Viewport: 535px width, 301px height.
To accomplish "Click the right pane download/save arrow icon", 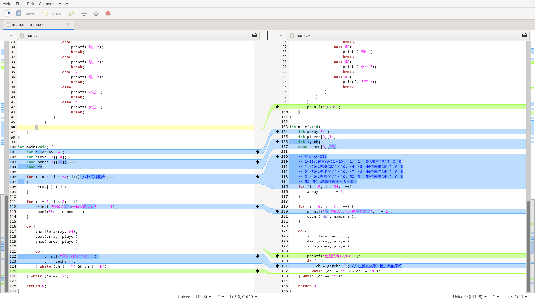I will [x=281, y=35].
